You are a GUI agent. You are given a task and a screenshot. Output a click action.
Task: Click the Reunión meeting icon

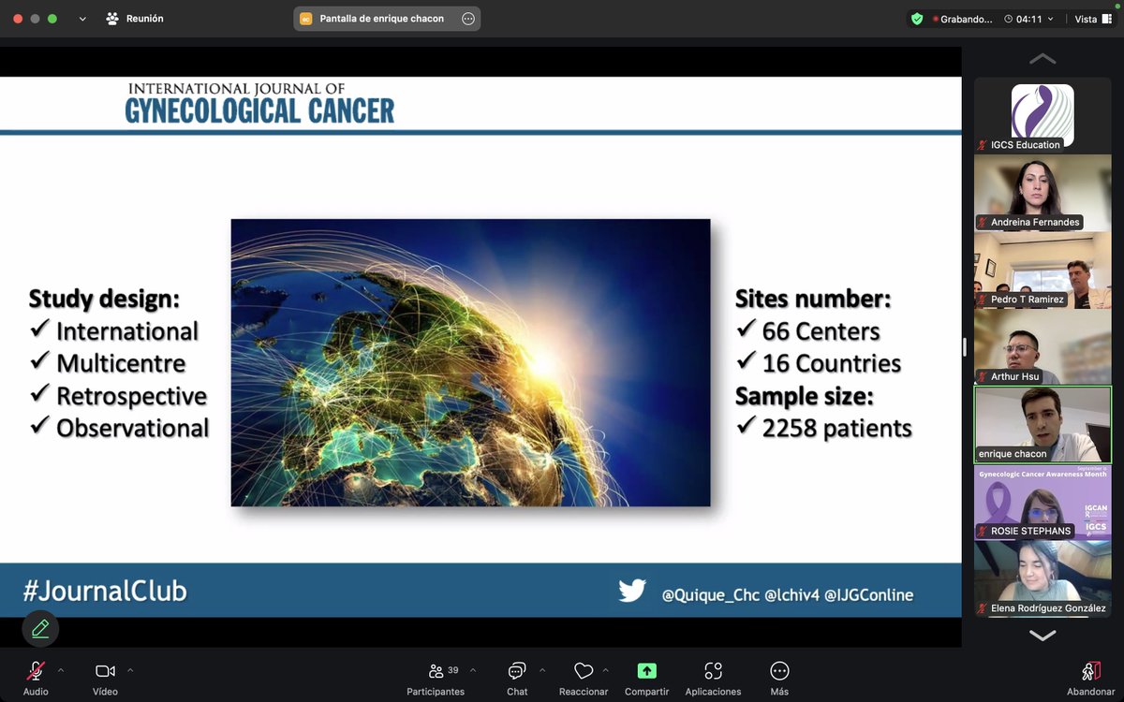(x=112, y=19)
